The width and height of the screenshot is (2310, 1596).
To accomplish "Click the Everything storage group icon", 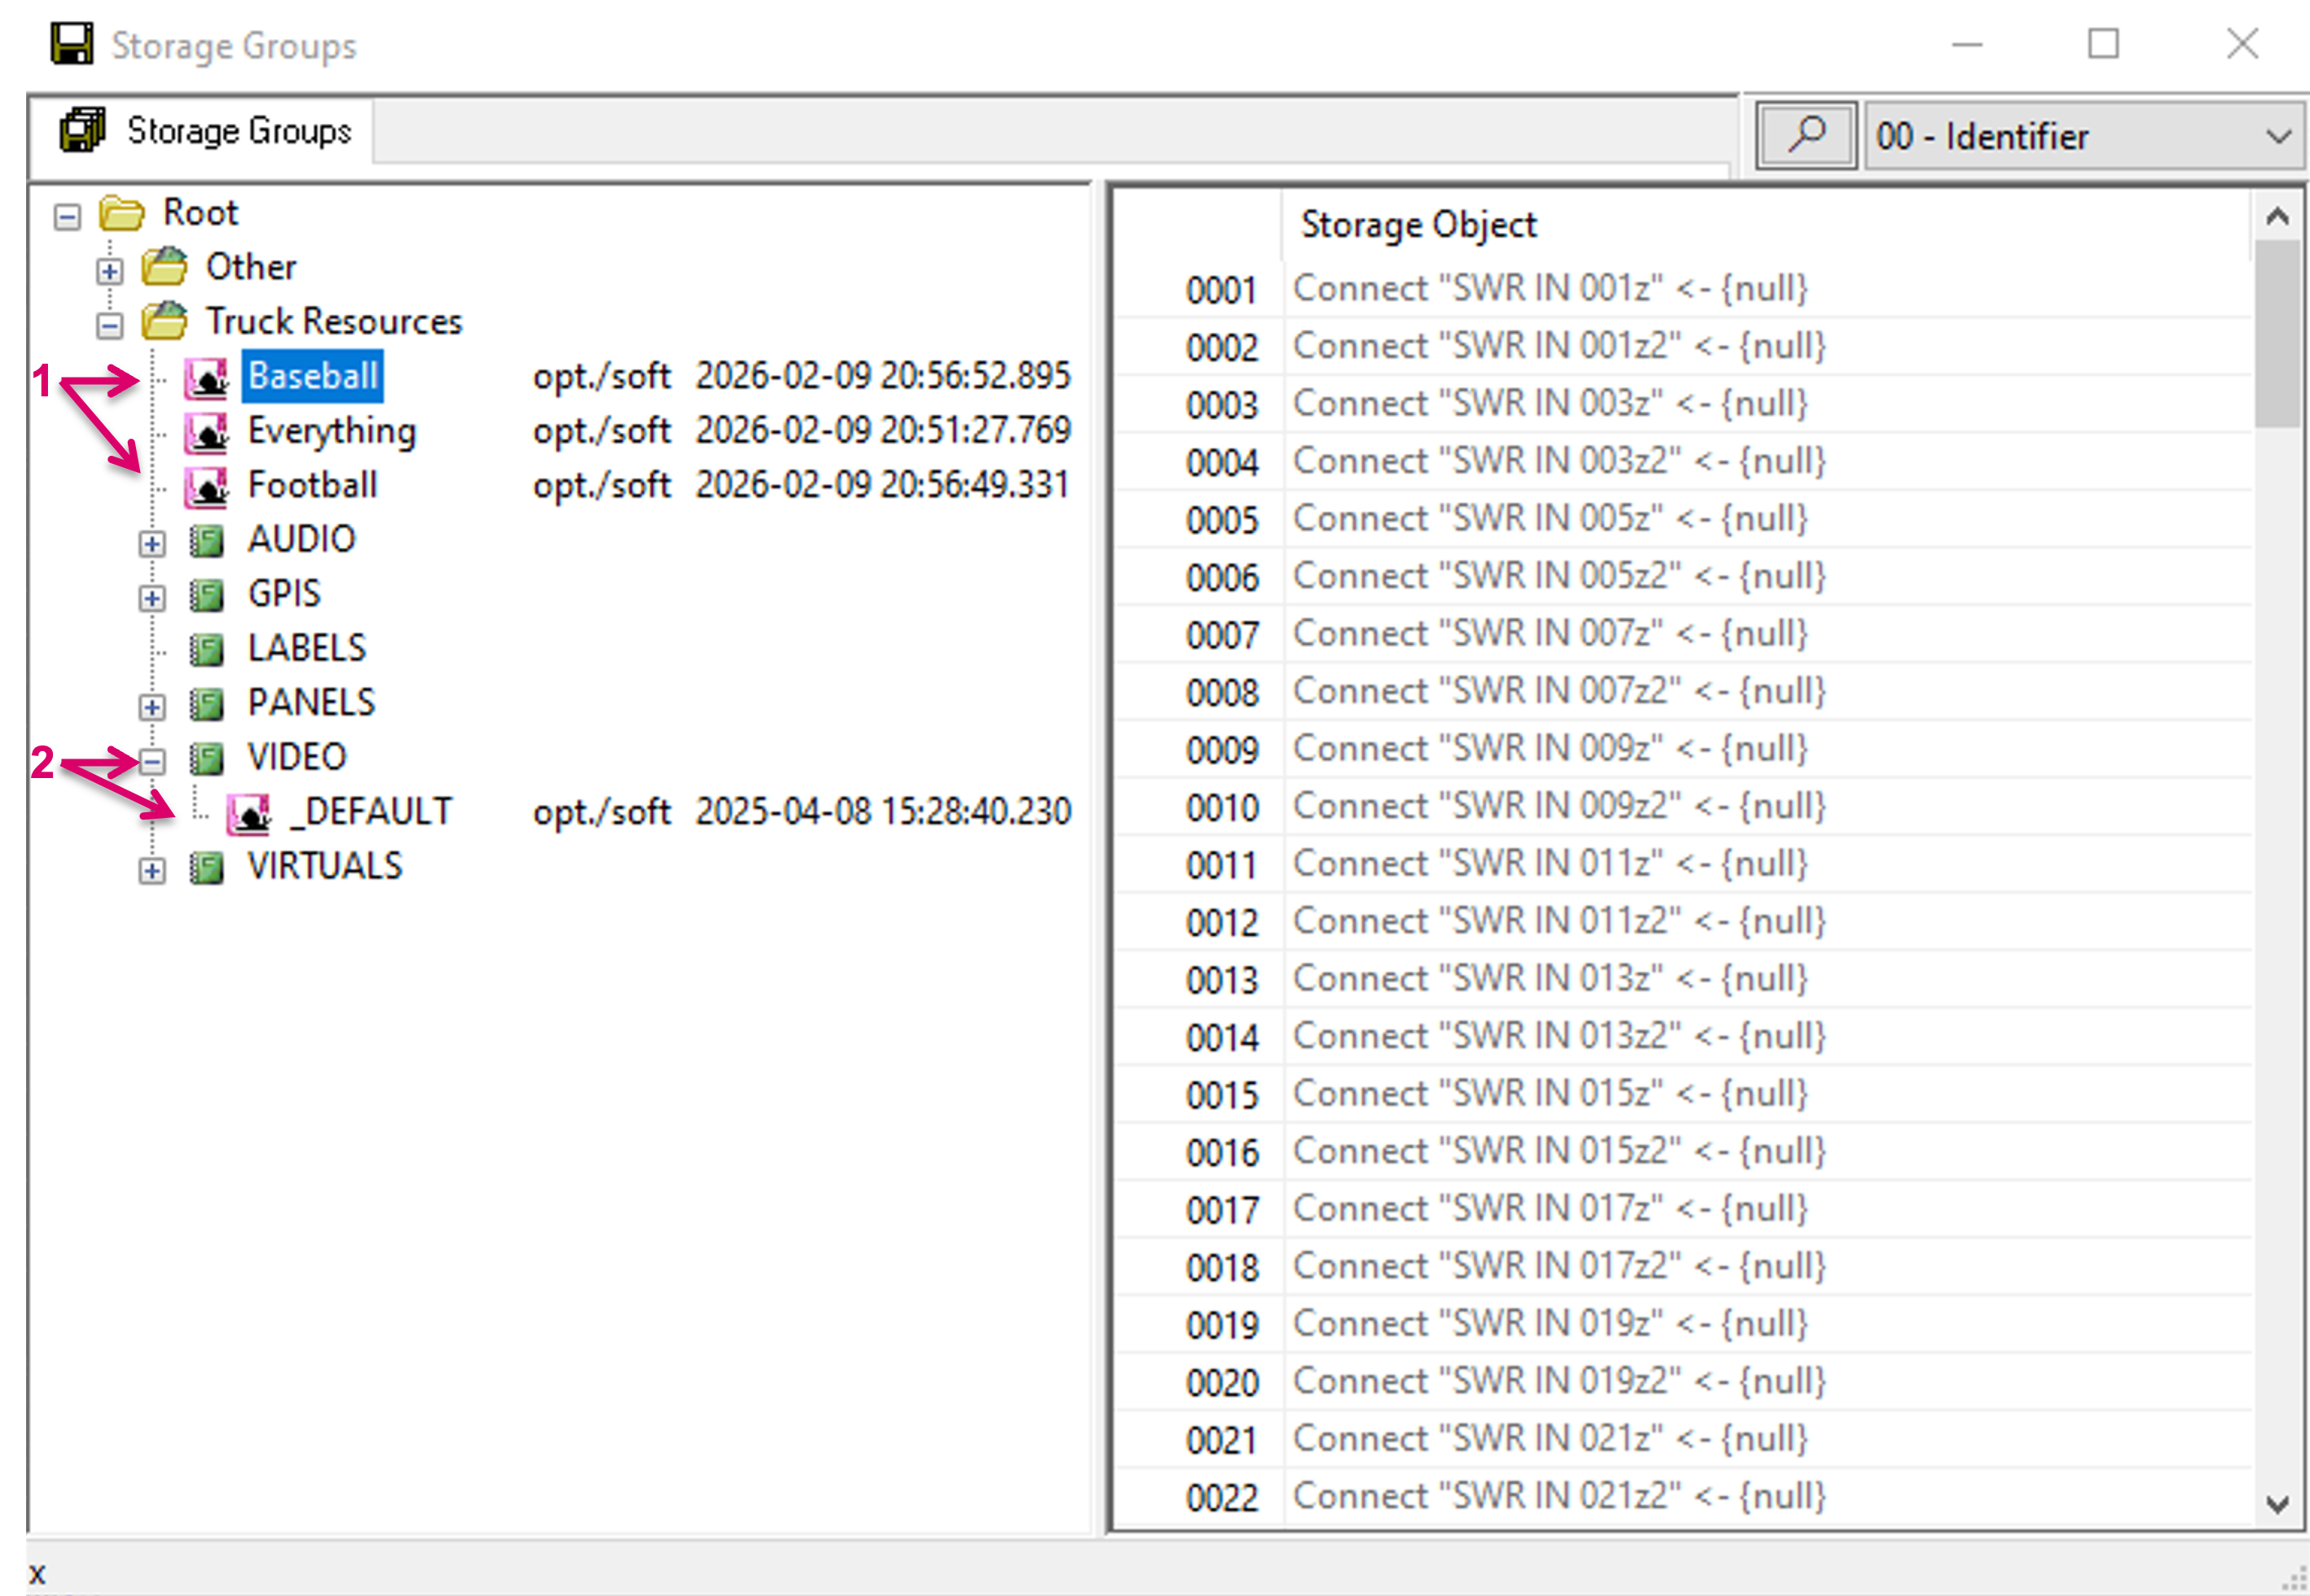I will pos(206,432).
